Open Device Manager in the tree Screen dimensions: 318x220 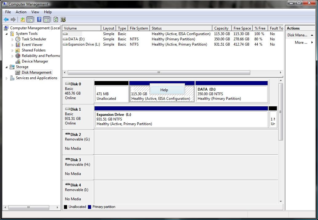35,61
